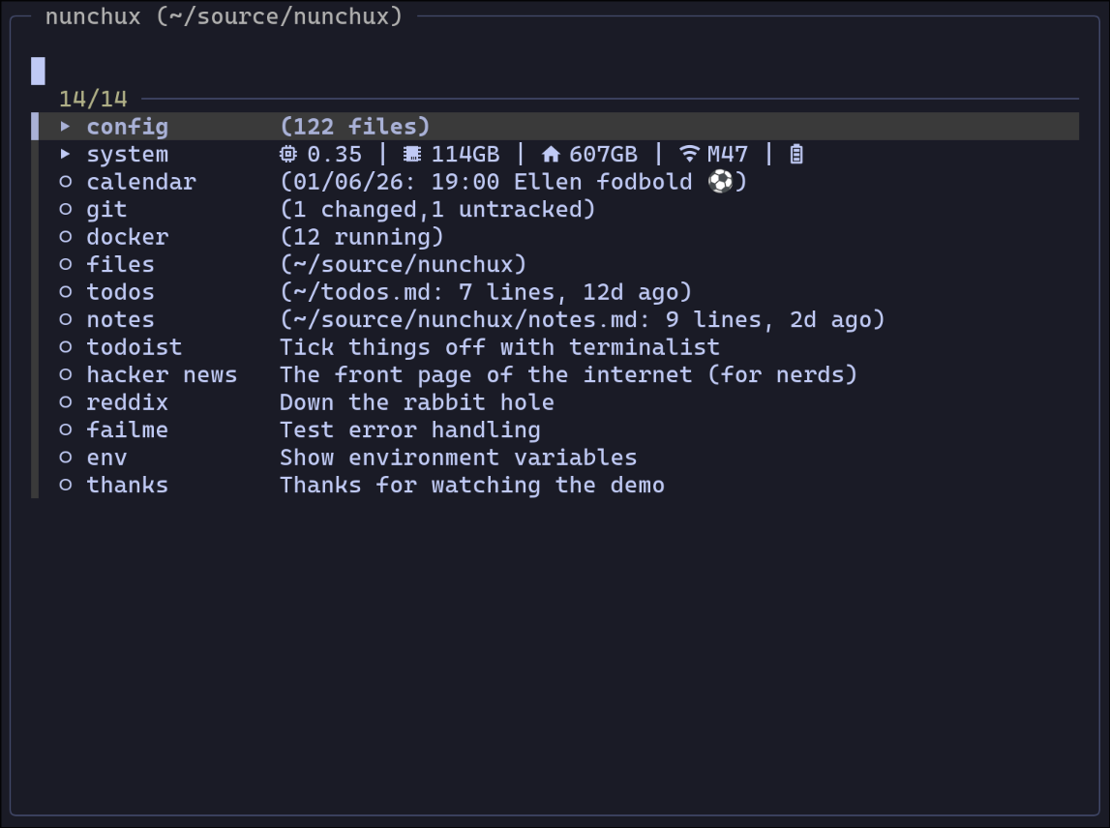Click the CPU load icon
The width and height of the screenshot is (1110, 828).
point(287,154)
